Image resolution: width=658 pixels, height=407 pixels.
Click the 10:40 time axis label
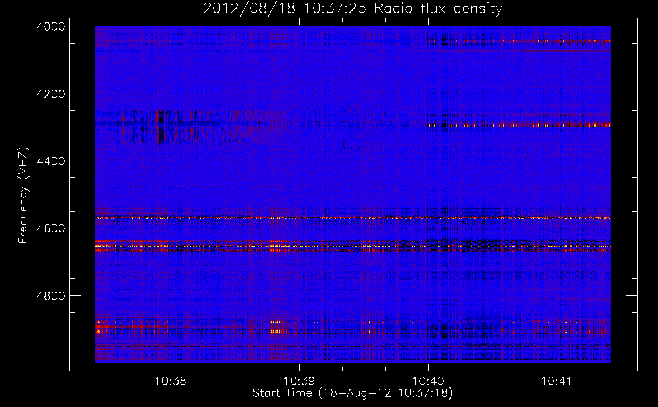pos(428,381)
